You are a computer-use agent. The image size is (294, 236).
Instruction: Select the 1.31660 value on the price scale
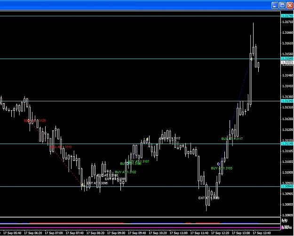pyautogui.click(x=287, y=33)
